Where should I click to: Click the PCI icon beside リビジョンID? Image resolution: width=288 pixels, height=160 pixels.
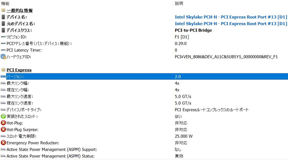(x=3, y=37)
